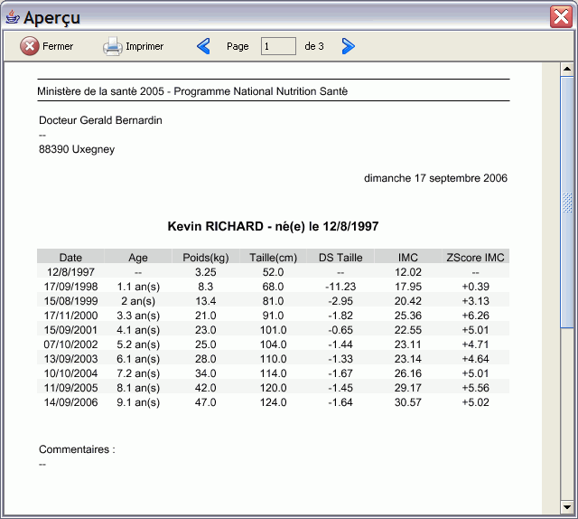The height and width of the screenshot is (519, 578).
Task: Click the ZScore value +5.56
Action: 476,388
